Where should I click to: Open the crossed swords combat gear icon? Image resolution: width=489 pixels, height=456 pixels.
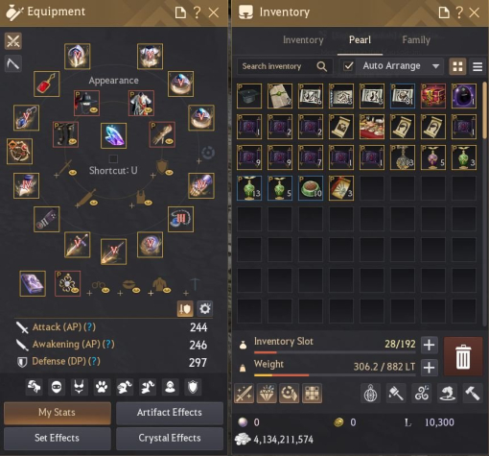(13, 41)
